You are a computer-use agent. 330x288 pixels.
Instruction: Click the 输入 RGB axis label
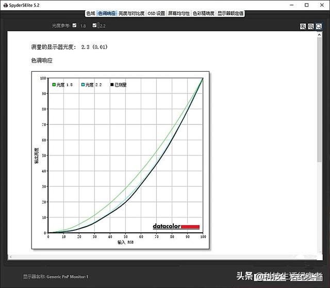tap(125, 242)
